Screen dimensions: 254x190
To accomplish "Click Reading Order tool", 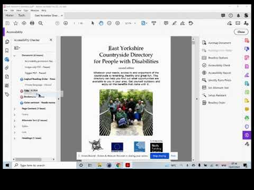I will [214, 102].
